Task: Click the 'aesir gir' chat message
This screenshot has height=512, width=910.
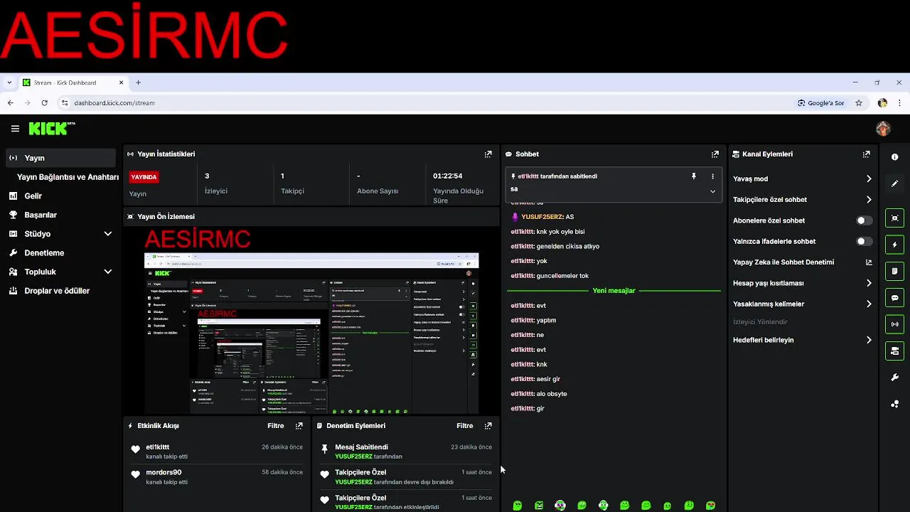Action: click(x=535, y=379)
